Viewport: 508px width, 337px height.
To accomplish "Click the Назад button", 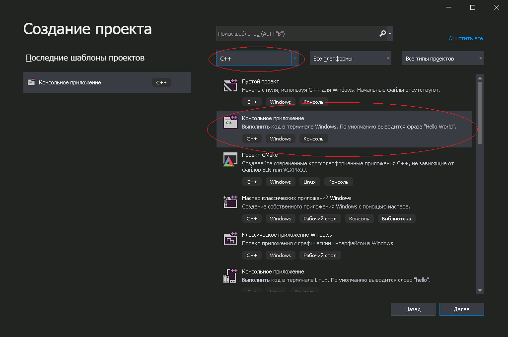I will pos(413,309).
